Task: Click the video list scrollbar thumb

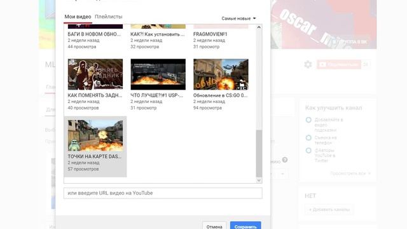Action: pos(259,153)
